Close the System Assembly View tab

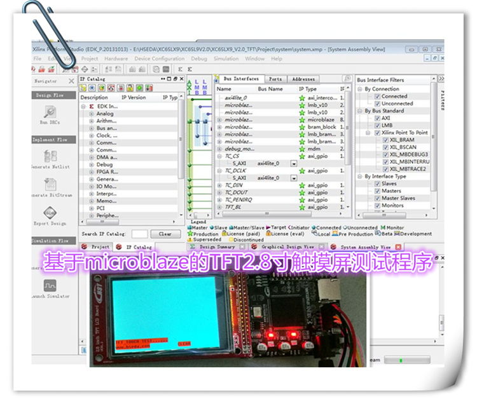point(398,247)
